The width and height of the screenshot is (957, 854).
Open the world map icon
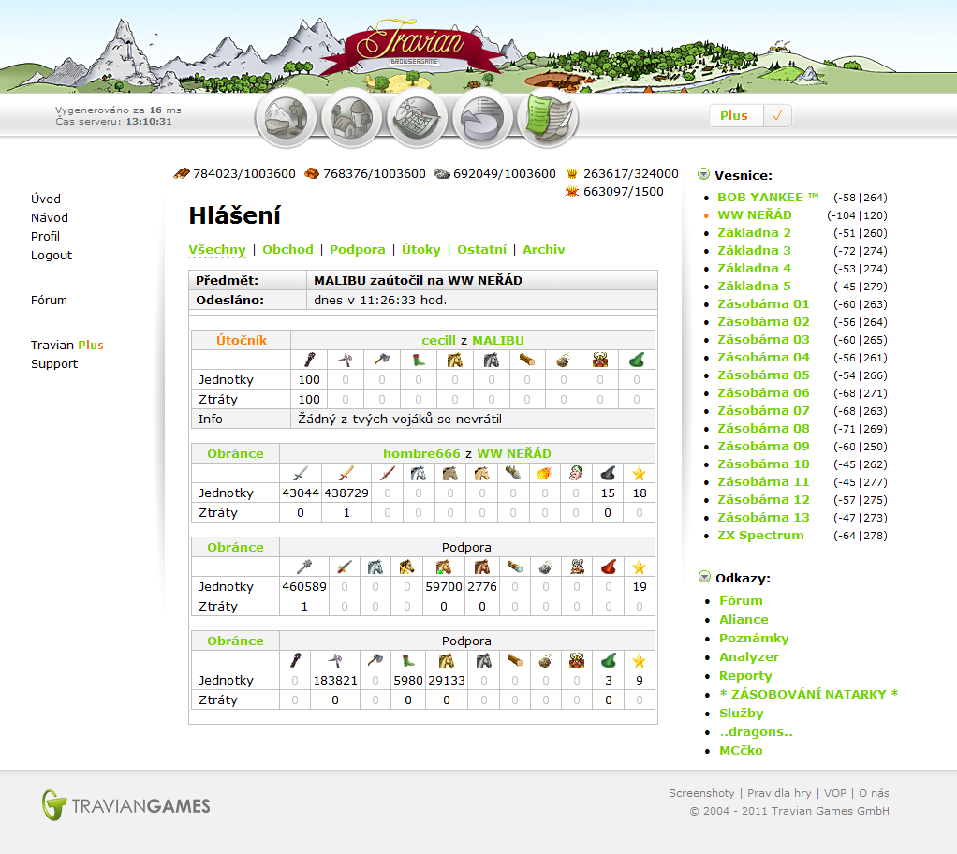tap(417, 118)
